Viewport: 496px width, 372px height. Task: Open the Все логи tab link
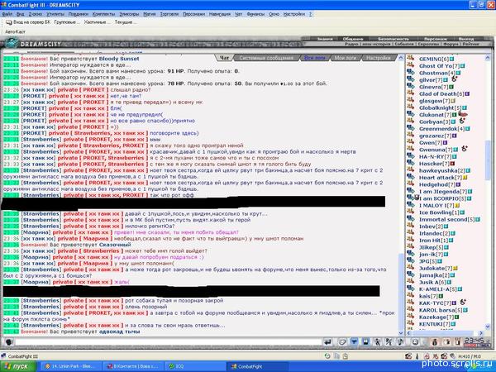coord(315,58)
